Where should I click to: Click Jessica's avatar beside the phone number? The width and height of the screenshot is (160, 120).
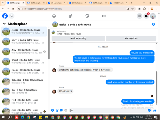tap(54, 92)
